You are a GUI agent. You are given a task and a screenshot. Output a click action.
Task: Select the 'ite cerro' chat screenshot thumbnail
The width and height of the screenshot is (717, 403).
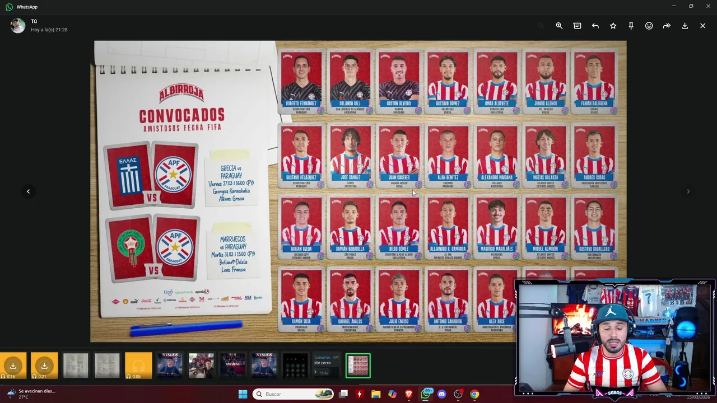click(x=327, y=365)
